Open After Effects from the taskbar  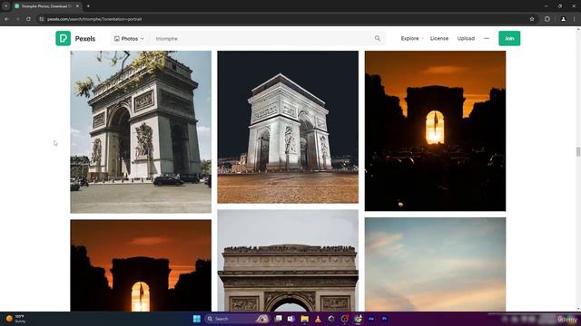[x=371, y=319]
